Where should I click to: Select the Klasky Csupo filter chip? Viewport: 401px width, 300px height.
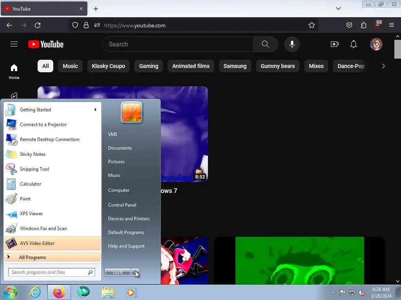point(108,66)
